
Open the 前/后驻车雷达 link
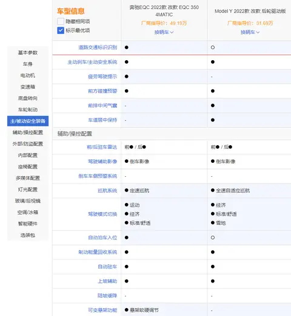[102, 147]
